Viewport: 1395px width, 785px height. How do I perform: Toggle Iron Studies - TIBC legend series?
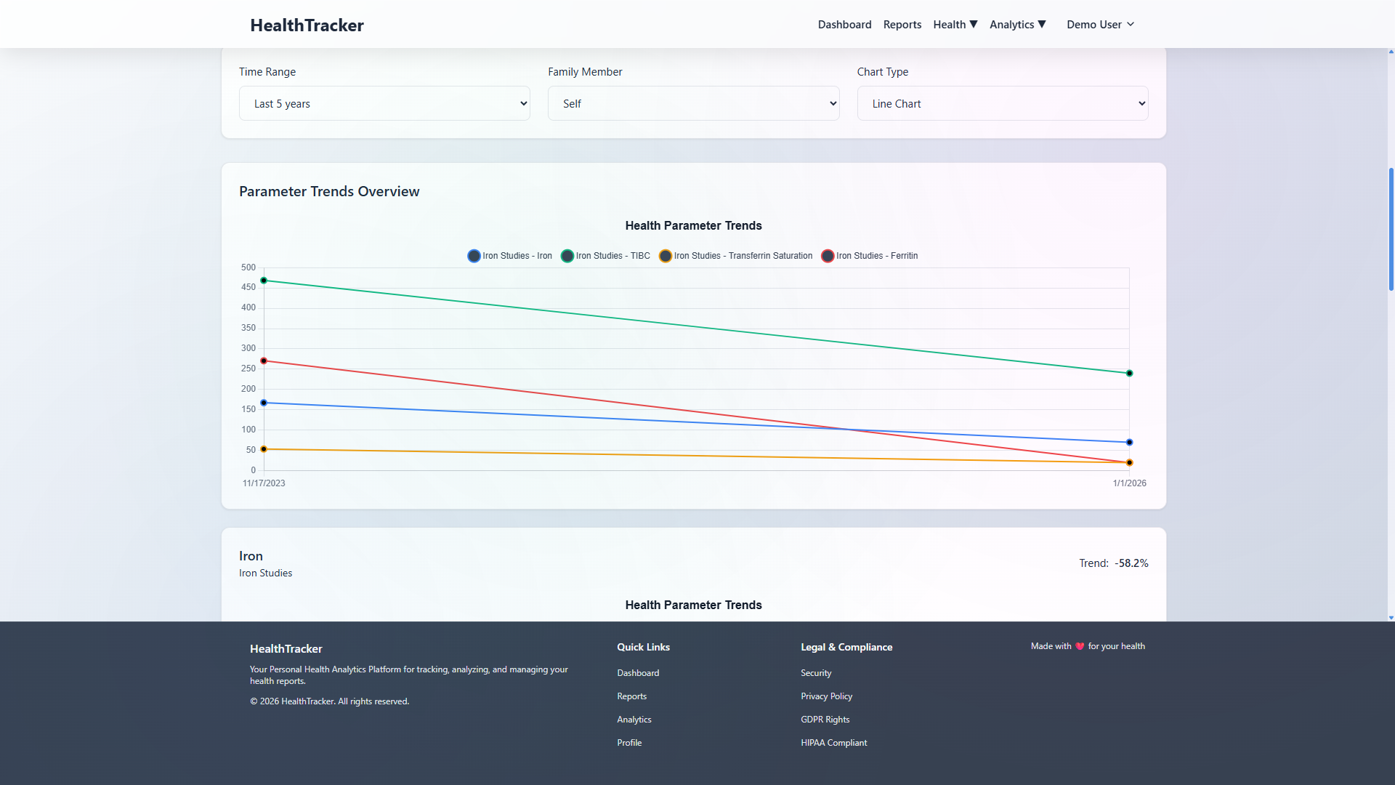pos(605,256)
